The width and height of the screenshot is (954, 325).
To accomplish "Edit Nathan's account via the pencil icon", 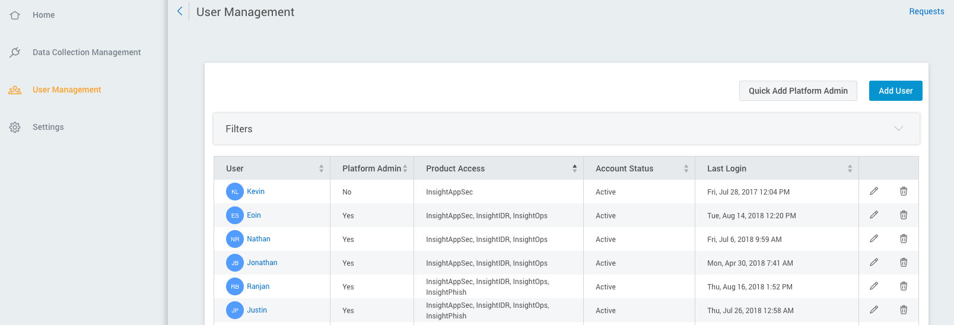I will [x=874, y=238].
